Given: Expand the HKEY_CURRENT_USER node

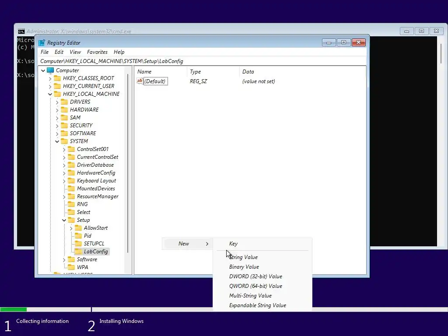Looking at the screenshot, I should pyautogui.click(x=50, y=86).
